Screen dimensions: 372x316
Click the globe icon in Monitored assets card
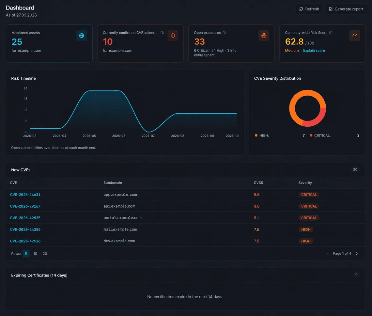[x=82, y=36]
